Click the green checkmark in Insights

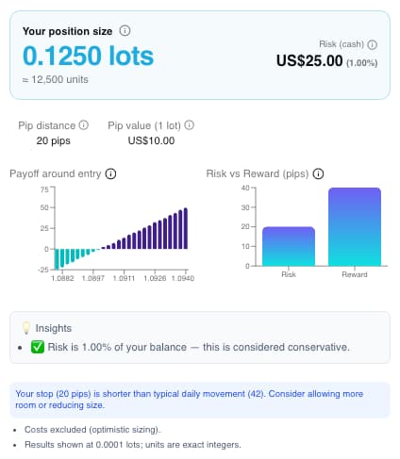[x=38, y=347]
